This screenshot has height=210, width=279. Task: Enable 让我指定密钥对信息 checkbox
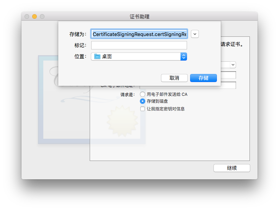click(x=143, y=109)
